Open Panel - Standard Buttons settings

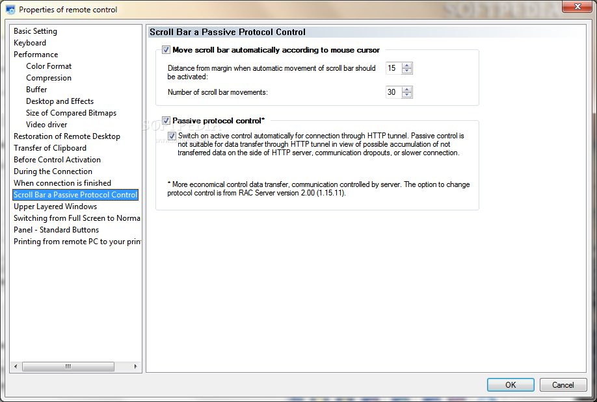click(x=57, y=230)
